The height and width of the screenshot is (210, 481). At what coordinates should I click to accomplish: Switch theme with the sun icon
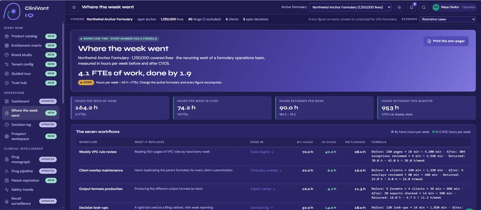tap(399, 7)
